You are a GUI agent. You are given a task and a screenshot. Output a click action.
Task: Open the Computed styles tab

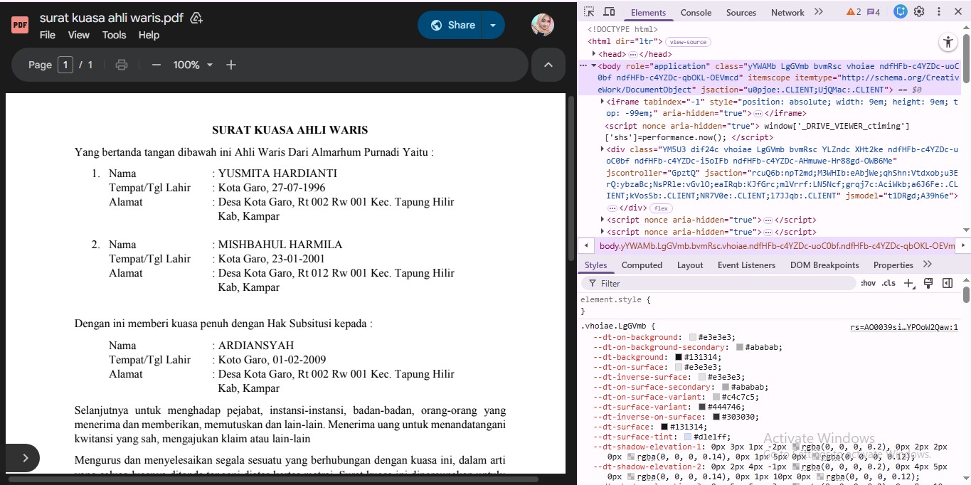point(642,265)
